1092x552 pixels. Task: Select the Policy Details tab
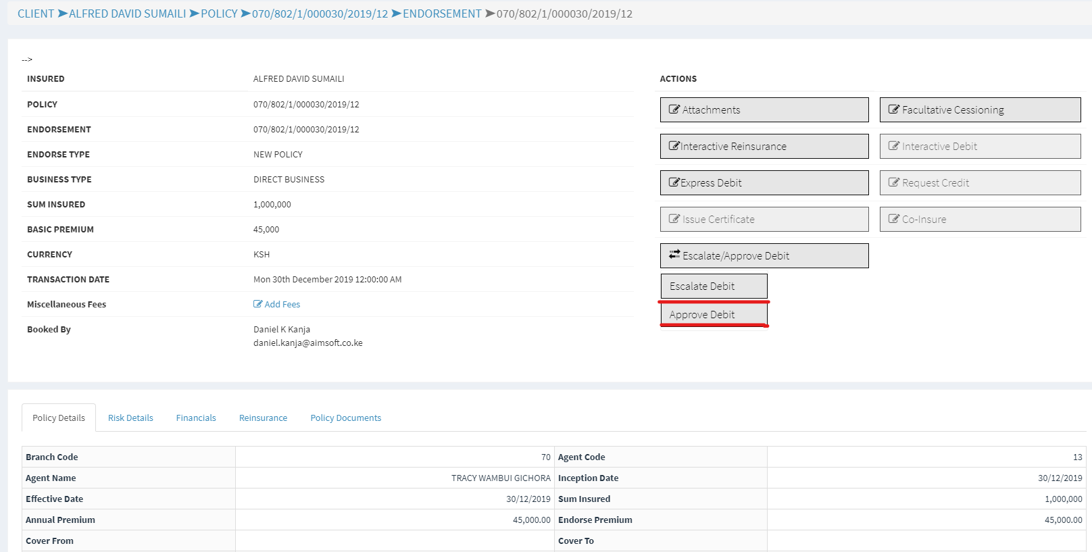(x=59, y=418)
